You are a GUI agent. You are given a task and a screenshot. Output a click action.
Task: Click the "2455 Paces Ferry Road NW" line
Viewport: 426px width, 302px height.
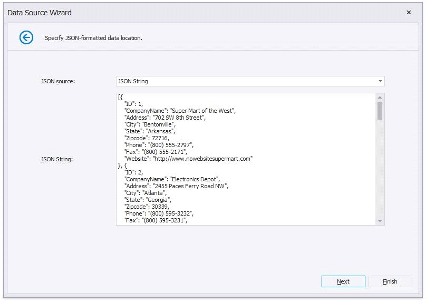(176, 186)
